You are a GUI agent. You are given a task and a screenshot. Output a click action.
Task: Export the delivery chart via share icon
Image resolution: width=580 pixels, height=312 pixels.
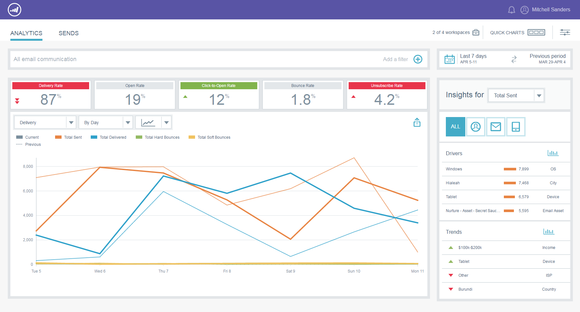tap(417, 123)
